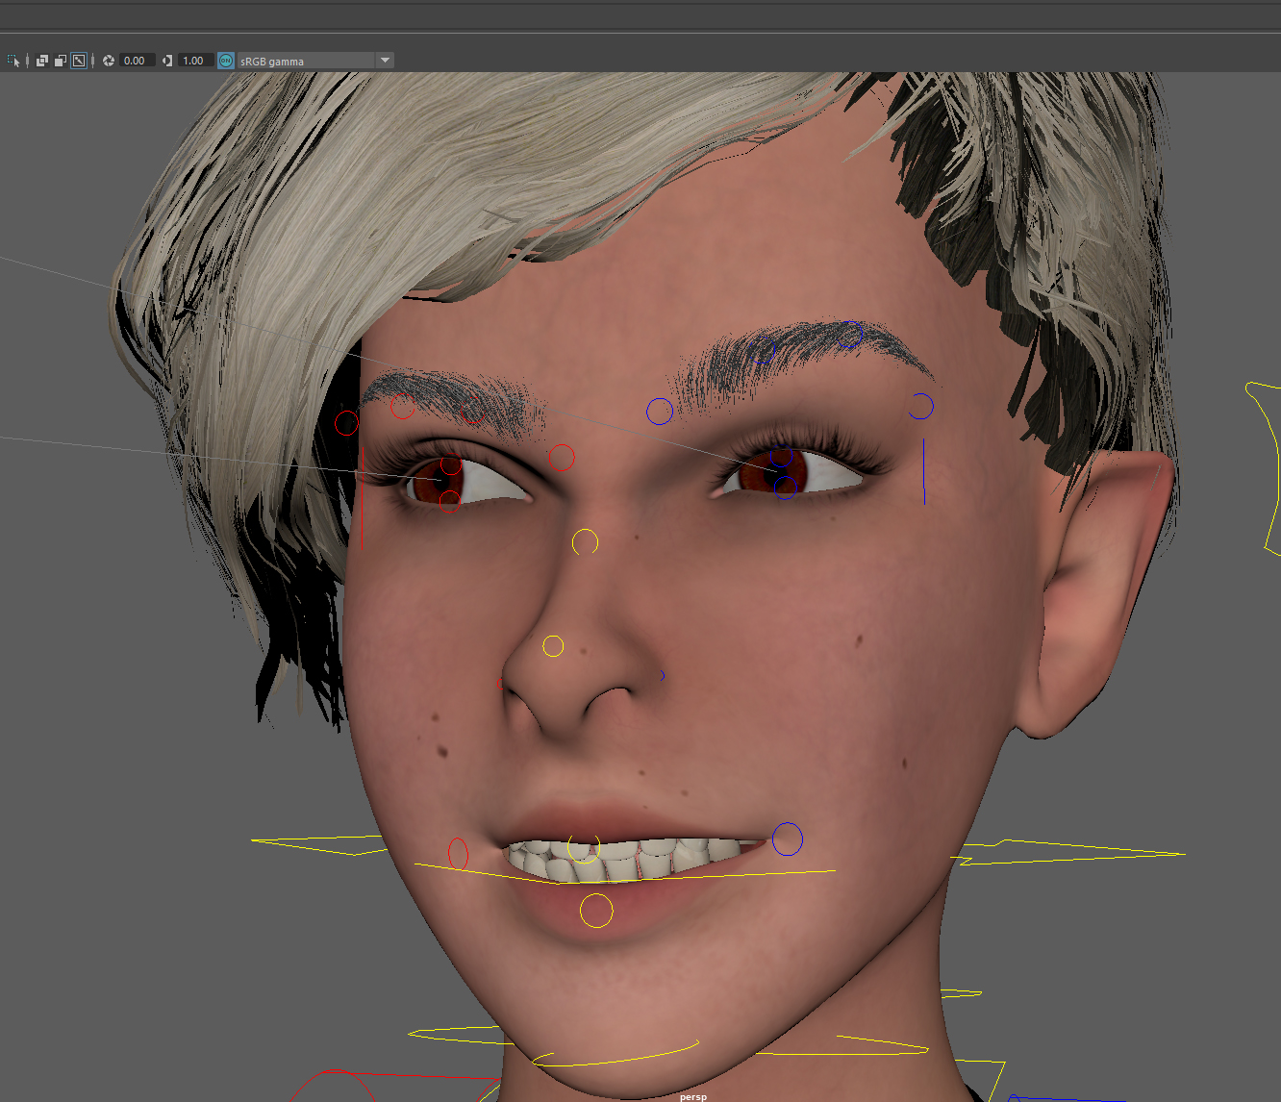Toggle X-Ray shading mode

[42, 61]
